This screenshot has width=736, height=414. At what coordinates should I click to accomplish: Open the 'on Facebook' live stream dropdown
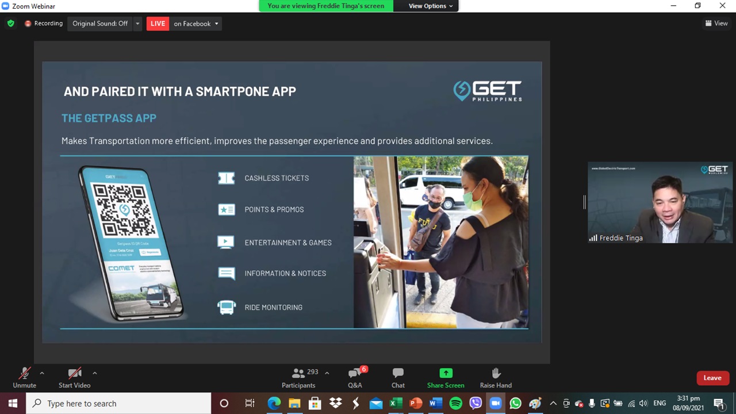click(195, 24)
